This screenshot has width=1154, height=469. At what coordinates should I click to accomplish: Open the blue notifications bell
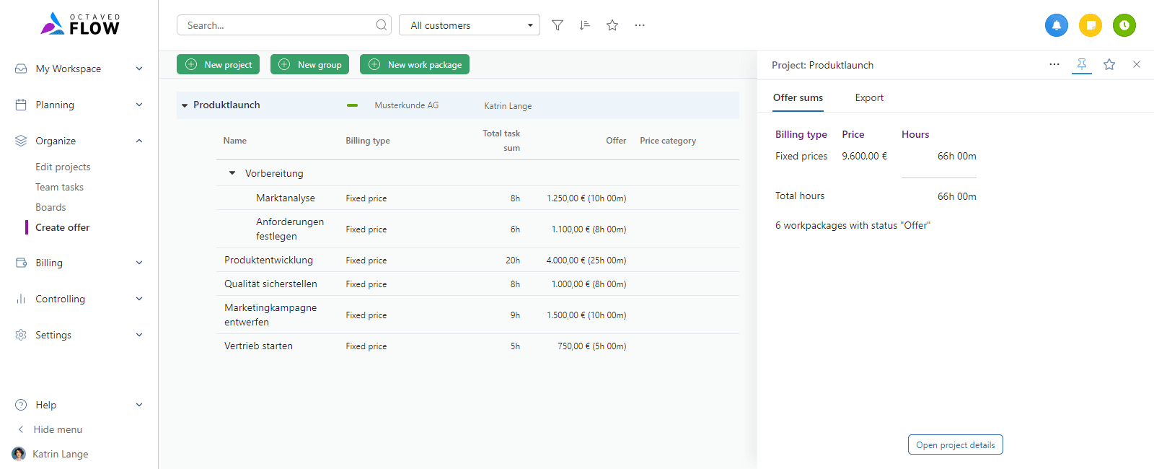click(1056, 25)
